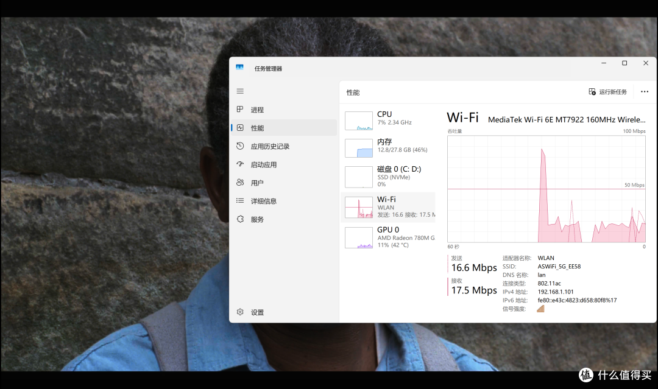Open the three-dot more options menu
Screen dimensions: 658x389
point(645,92)
